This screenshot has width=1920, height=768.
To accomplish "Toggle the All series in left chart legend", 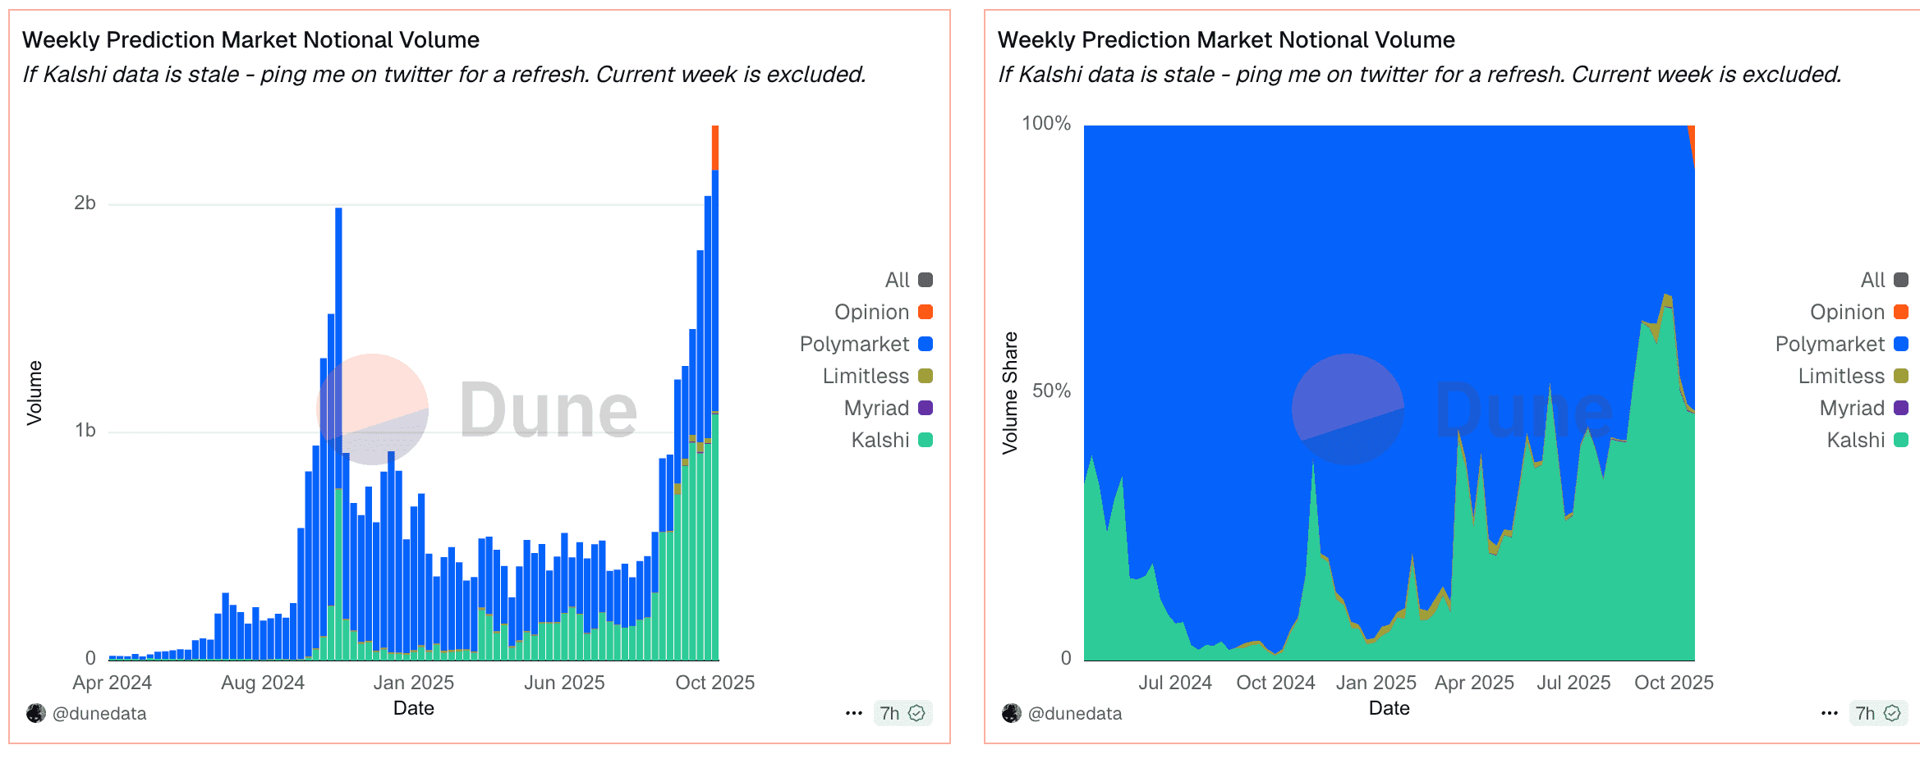I will (x=926, y=280).
